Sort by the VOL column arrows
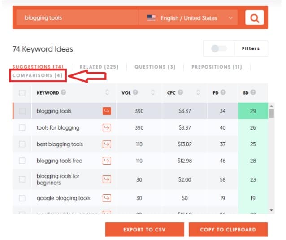The width and height of the screenshot is (286, 240). [x=153, y=92]
